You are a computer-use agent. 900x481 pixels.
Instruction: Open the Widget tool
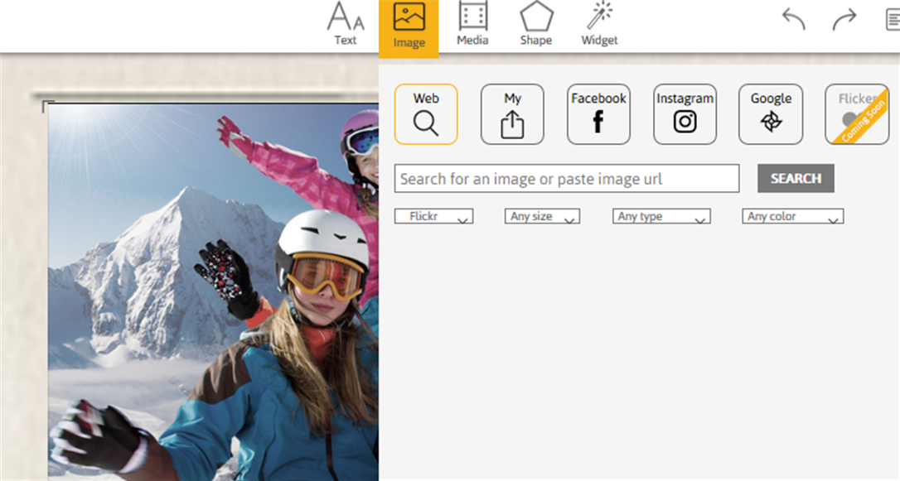click(599, 24)
